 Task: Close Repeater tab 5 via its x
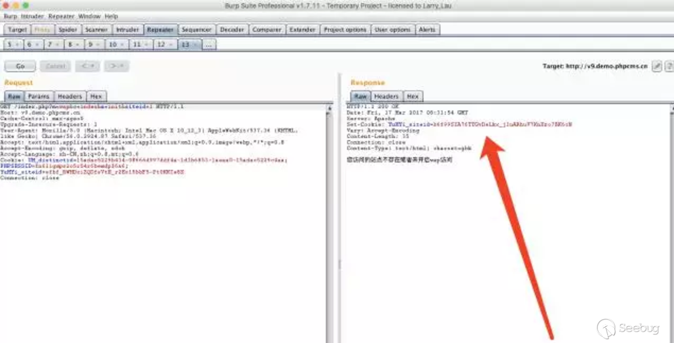[x=18, y=45]
